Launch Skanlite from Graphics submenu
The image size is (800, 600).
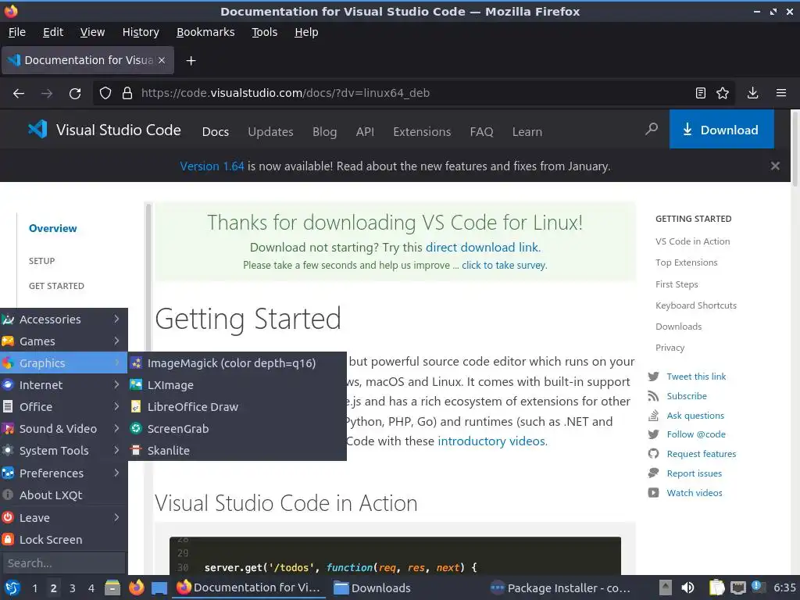(237, 451)
